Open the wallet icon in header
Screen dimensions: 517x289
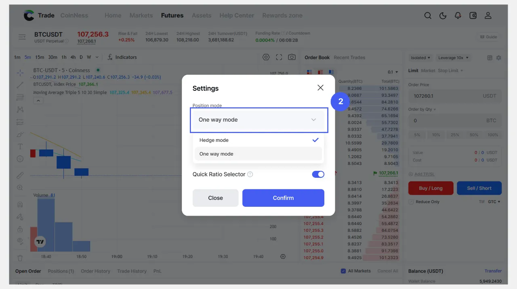coord(473,16)
